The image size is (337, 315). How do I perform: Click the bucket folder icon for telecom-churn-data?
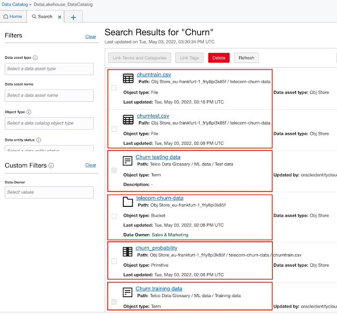127,202
